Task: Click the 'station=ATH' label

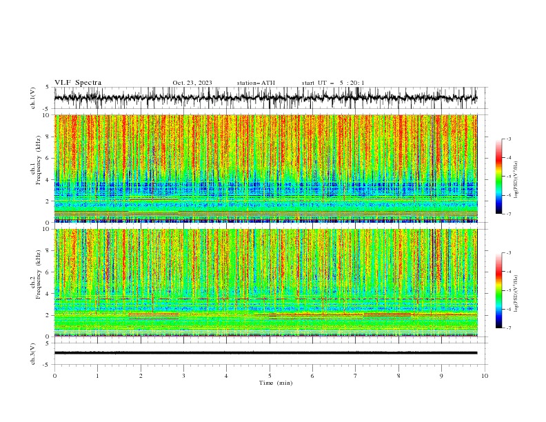Action: 256,83
